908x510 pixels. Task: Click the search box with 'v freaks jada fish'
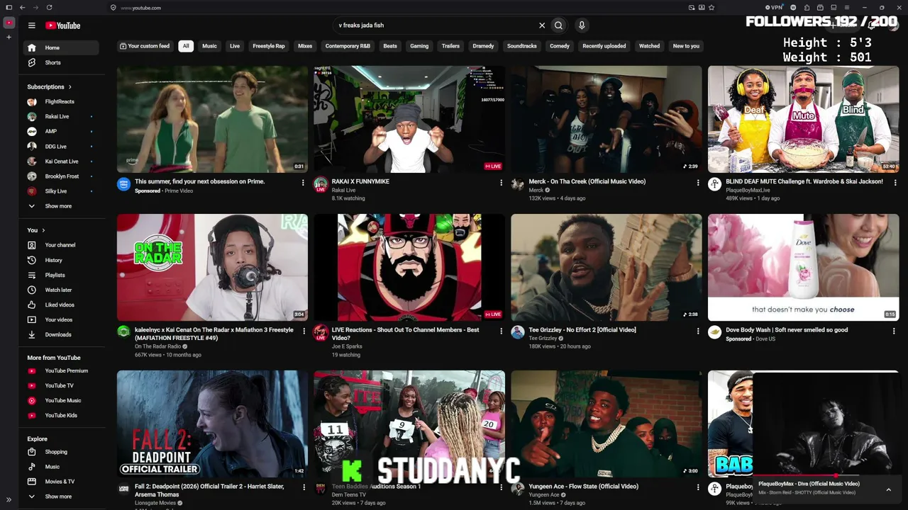(x=434, y=25)
